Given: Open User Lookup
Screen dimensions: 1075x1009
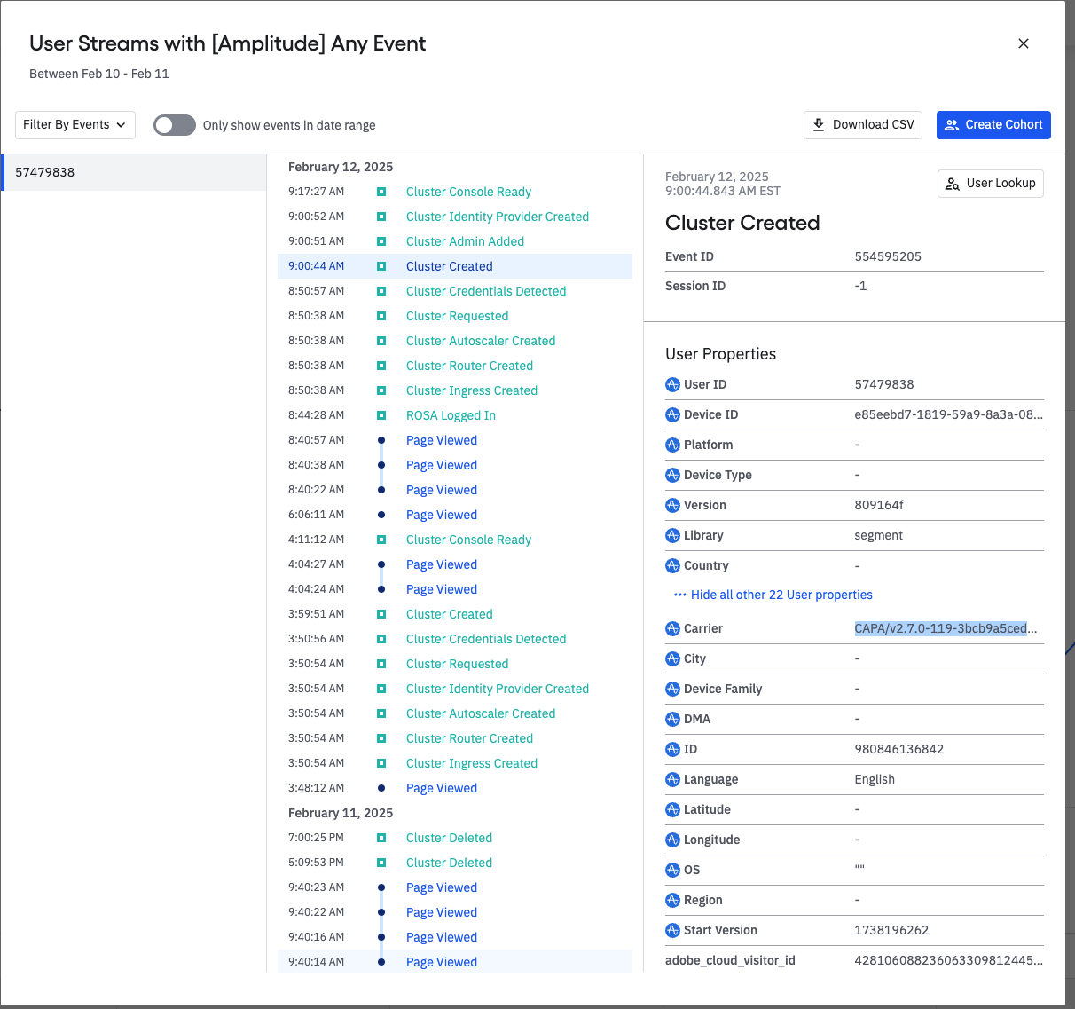Looking at the screenshot, I should pyautogui.click(x=991, y=184).
